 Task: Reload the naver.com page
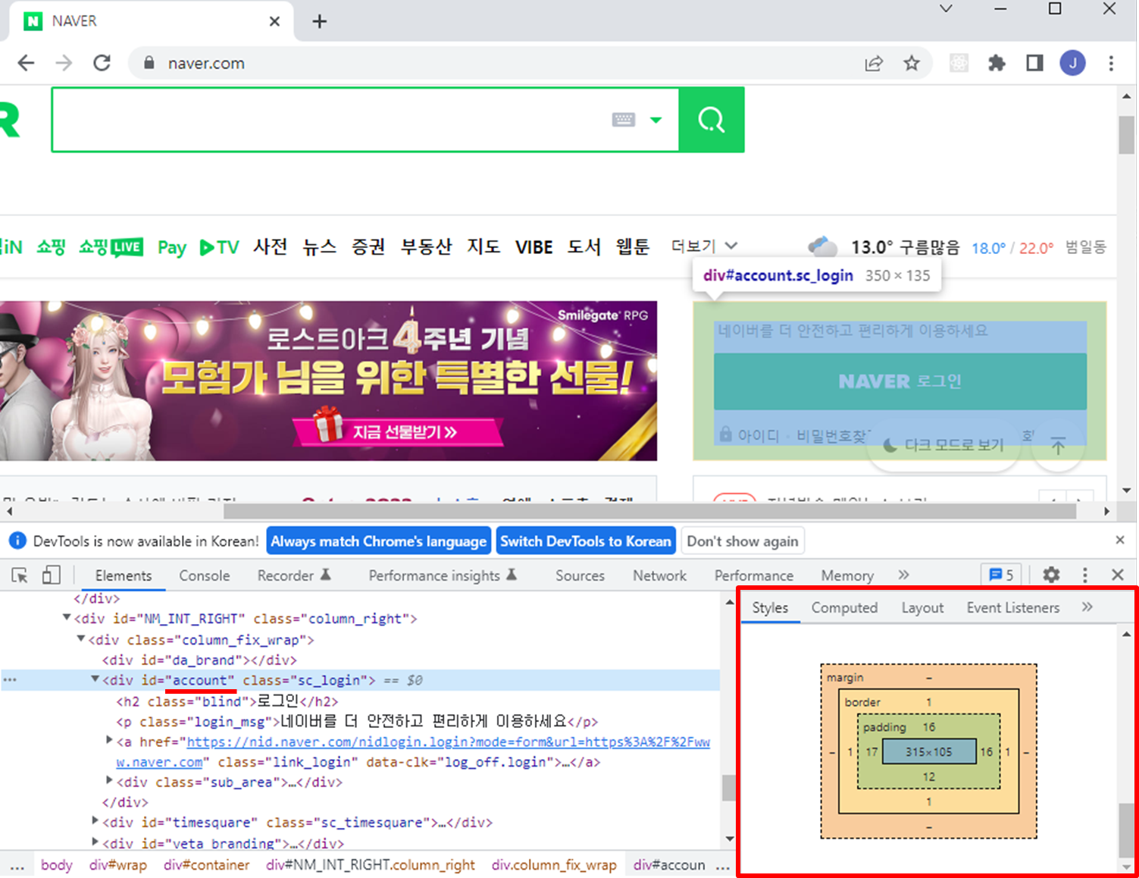tap(102, 63)
